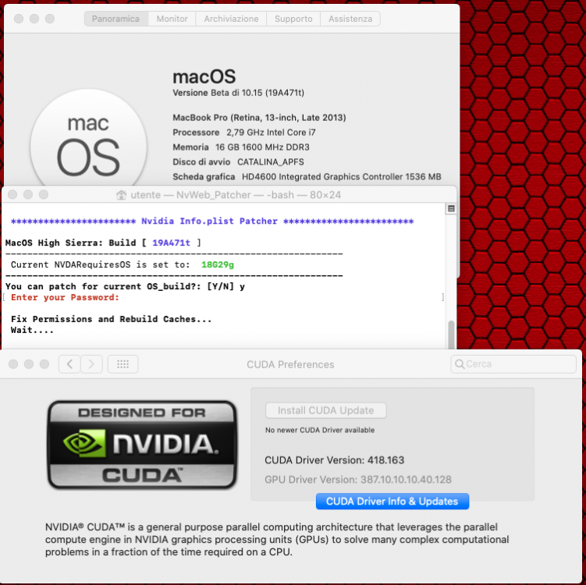Screen dimensions: 586x585
Task: Click the forward arrow in CUDA Preferences
Action: point(91,363)
